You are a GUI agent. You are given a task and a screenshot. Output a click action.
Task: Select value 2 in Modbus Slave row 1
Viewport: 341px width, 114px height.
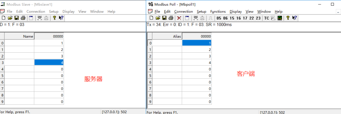click(49, 50)
